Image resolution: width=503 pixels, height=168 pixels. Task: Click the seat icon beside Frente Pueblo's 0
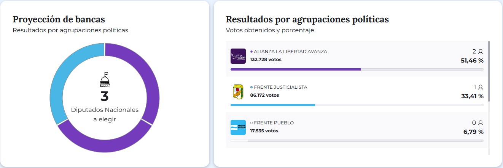coord(481,123)
